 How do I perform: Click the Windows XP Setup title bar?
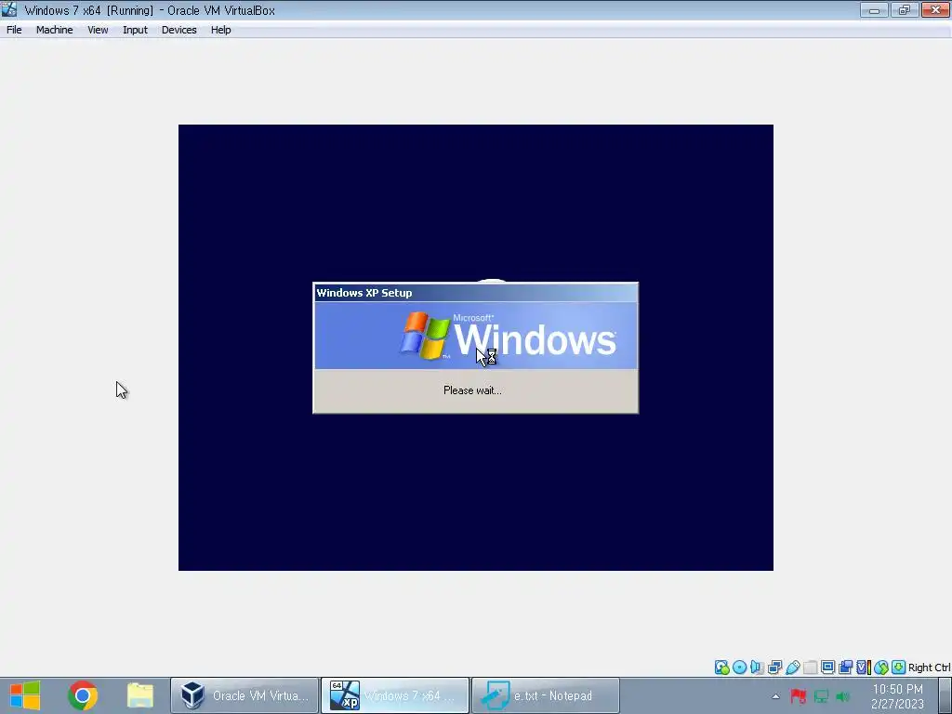[x=475, y=293]
